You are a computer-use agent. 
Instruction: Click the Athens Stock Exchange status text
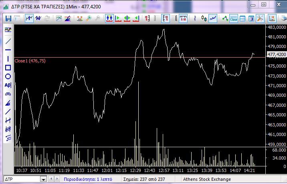(207, 179)
